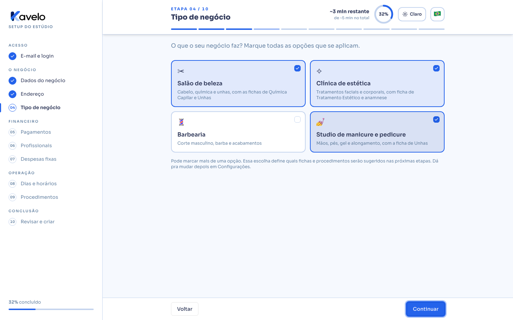Click the 'Dias e horários' step label
This screenshot has width=513, height=320.
coord(38,183)
